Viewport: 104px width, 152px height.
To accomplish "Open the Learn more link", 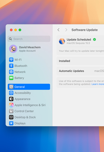I will coord(98,84).
